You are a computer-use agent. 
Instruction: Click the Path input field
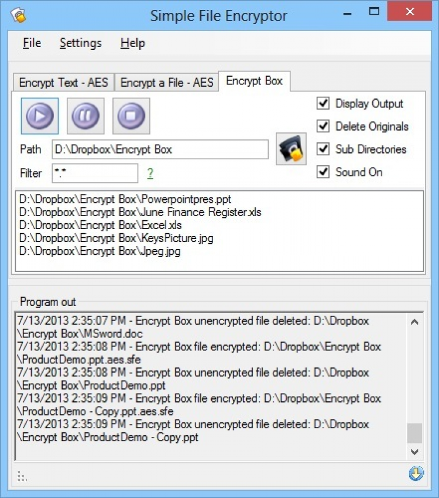[x=160, y=149]
